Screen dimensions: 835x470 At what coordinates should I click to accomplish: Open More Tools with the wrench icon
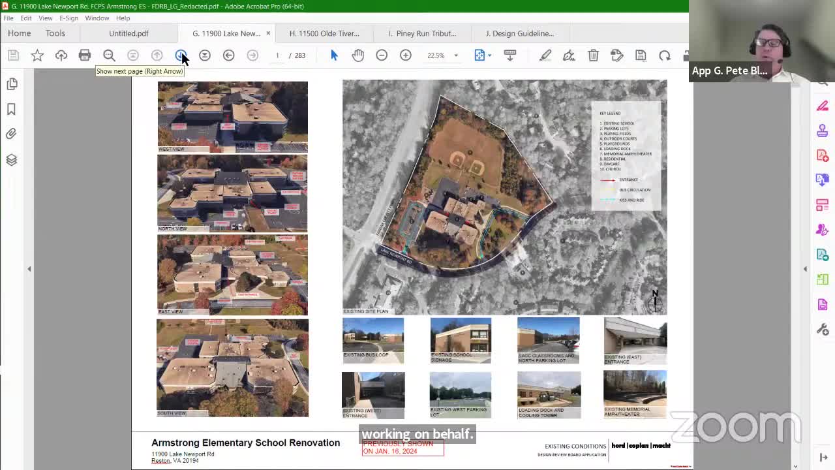822,328
